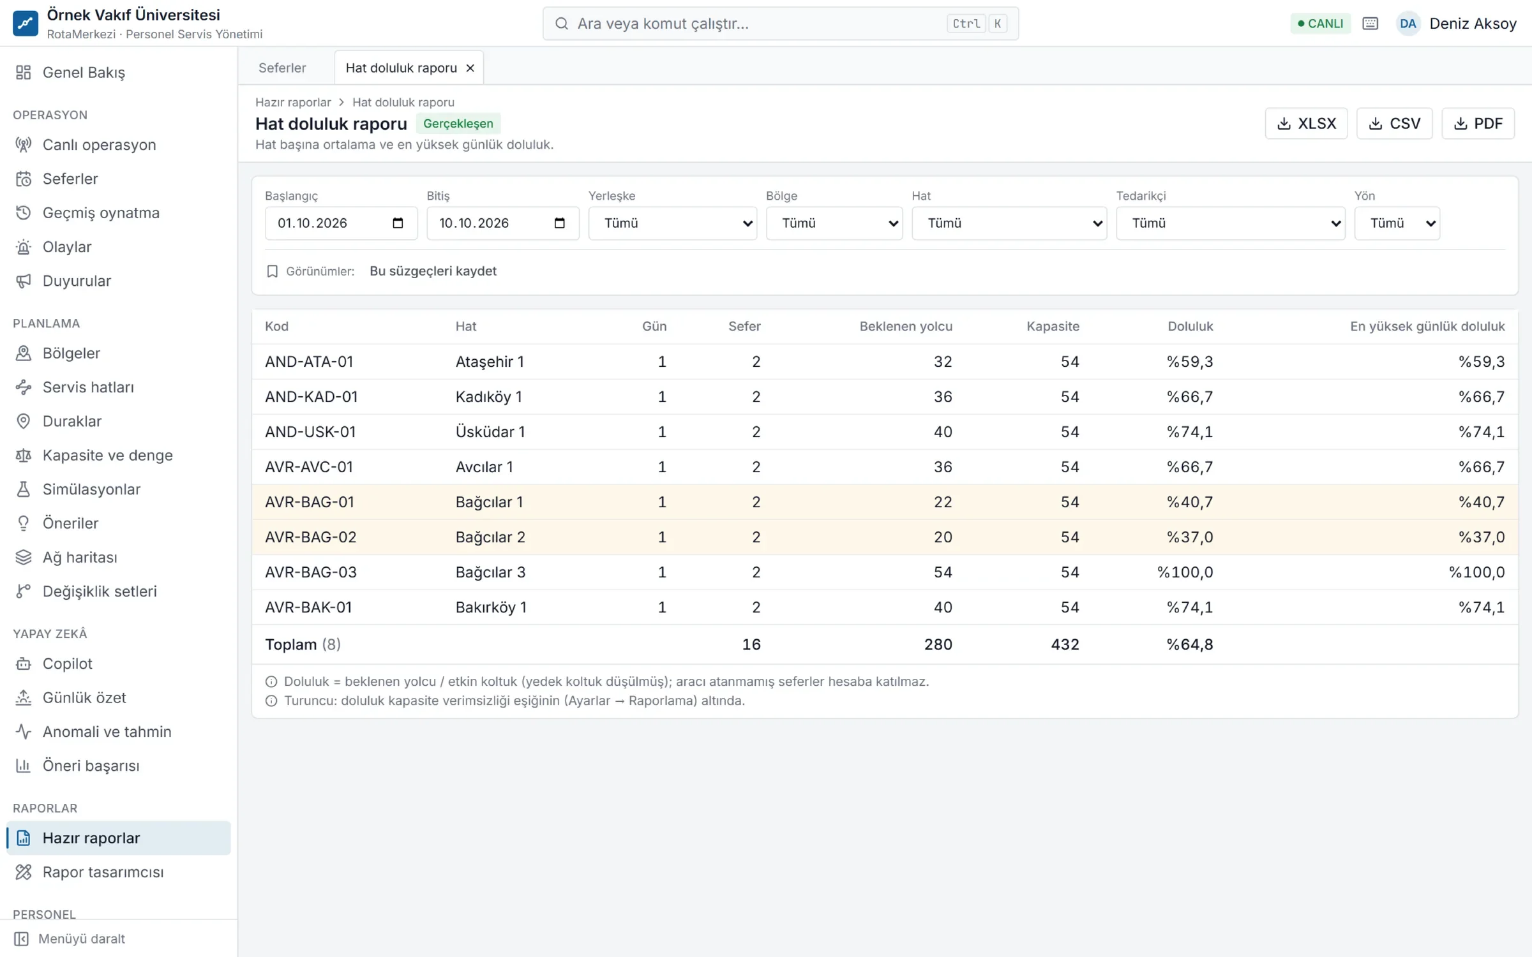Click the Geçmiş oynatma history icon
The height and width of the screenshot is (957, 1532).
pyautogui.click(x=24, y=212)
